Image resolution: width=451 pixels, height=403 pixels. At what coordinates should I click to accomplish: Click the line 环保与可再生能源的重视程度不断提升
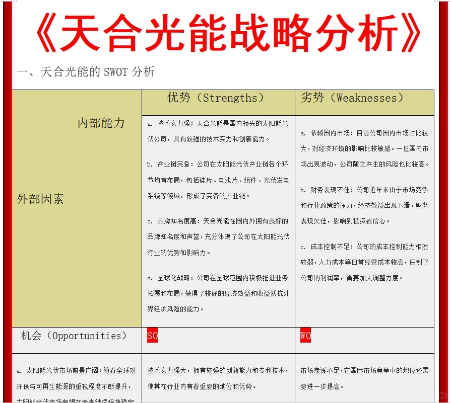[74, 386]
